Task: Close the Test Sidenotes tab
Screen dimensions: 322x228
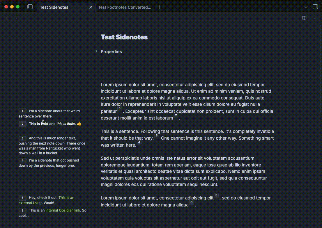Action: click(x=91, y=7)
